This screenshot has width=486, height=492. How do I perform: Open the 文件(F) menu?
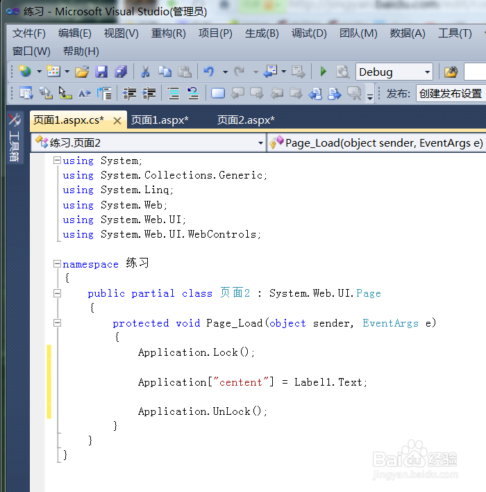point(29,33)
